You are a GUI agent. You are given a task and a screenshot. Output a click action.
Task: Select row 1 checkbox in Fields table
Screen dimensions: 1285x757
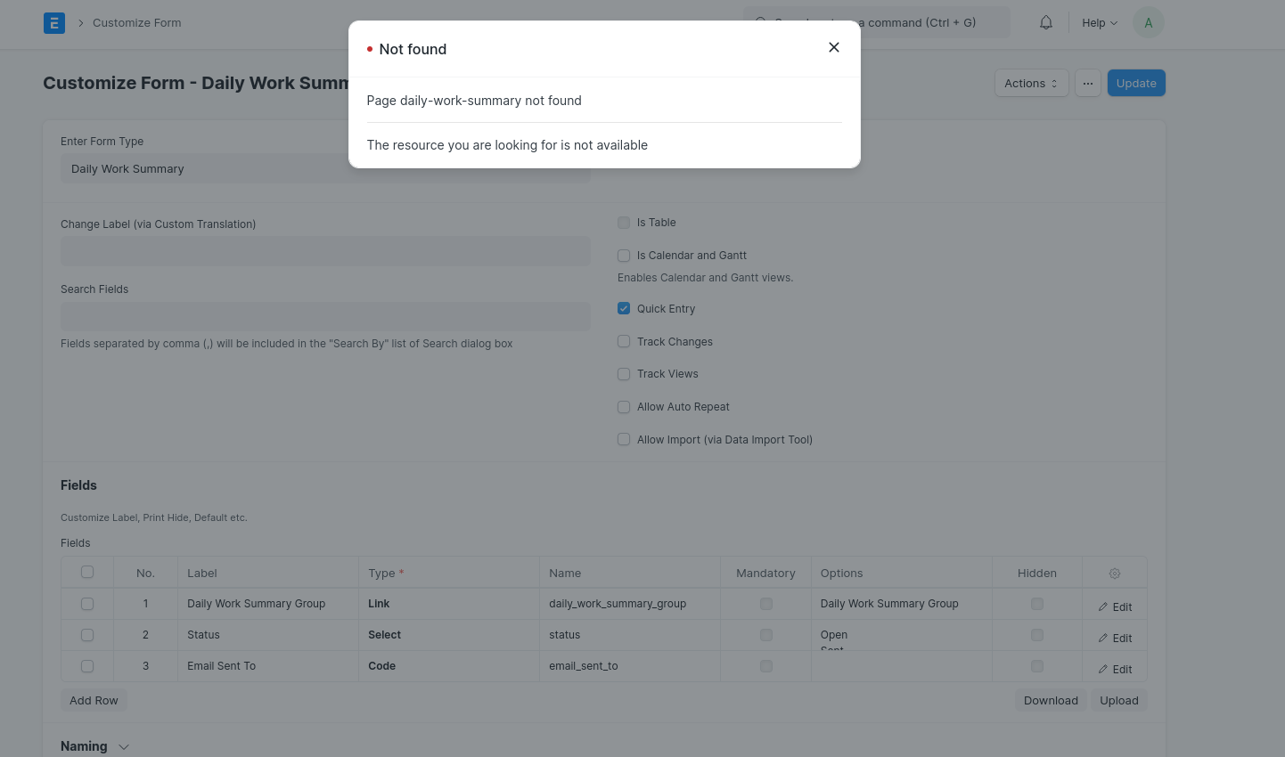pos(87,604)
